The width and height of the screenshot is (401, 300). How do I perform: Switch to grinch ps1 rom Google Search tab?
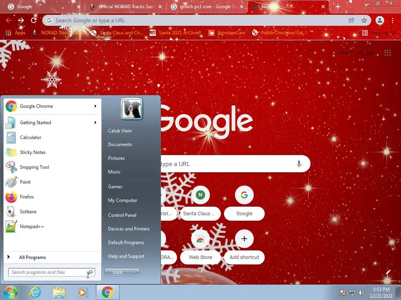(x=207, y=7)
